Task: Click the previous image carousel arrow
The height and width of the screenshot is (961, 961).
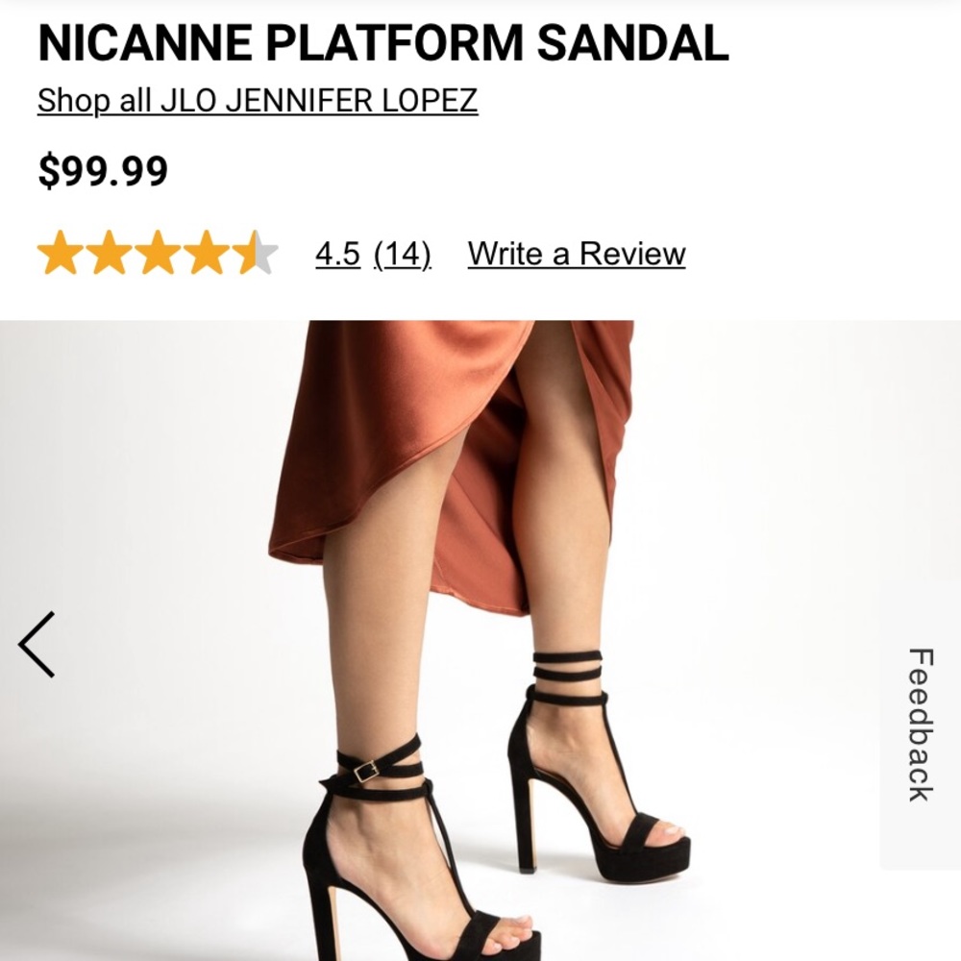Action: click(x=37, y=646)
